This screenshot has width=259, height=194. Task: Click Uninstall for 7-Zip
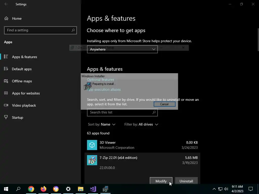tap(186, 181)
